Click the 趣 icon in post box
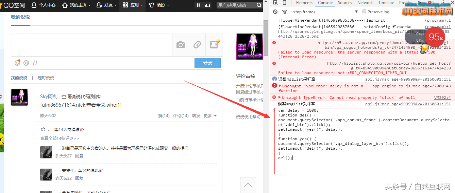The width and height of the screenshot is (455, 193). point(214,45)
